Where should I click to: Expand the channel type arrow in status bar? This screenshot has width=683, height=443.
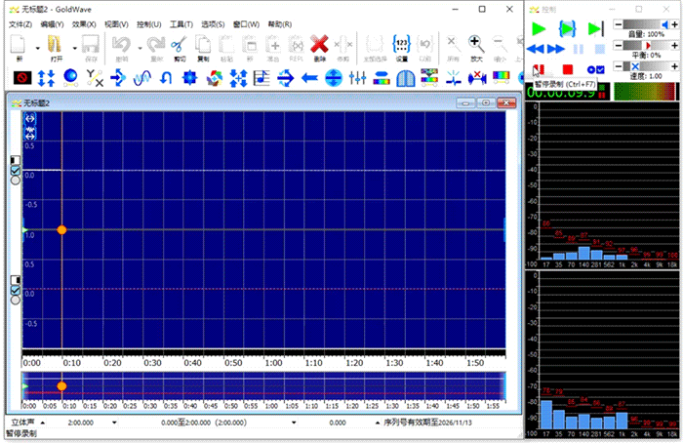[42, 423]
